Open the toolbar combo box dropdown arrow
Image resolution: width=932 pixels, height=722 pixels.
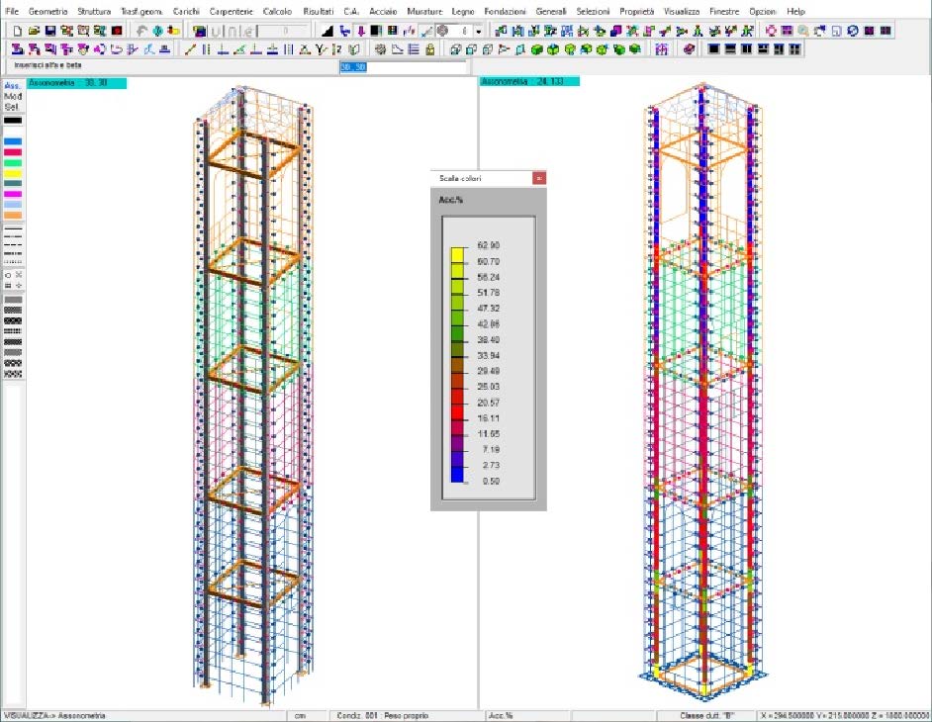coord(478,31)
